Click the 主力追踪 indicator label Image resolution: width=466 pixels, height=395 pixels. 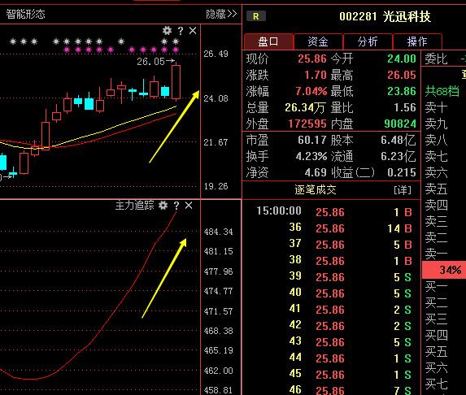tap(135, 206)
